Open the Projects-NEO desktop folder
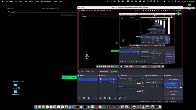The image size is (196, 110). [x=16, y=86]
